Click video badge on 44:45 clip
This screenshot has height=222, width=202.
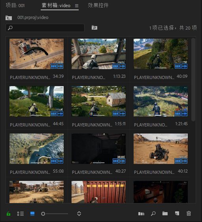(x=53, y=113)
